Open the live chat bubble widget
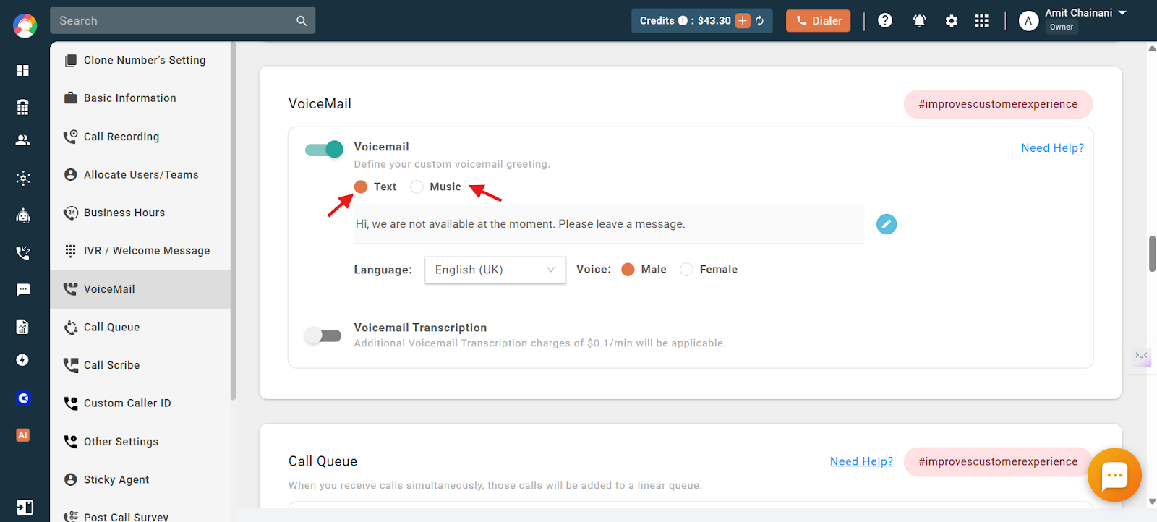The width and height of the screenshot is (1157, 522). pos(1114,475)
